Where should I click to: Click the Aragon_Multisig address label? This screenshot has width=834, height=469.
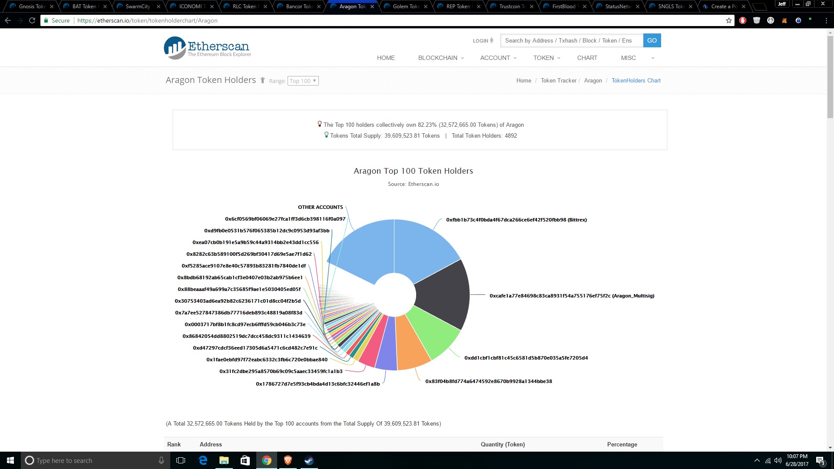pos(572,296)
